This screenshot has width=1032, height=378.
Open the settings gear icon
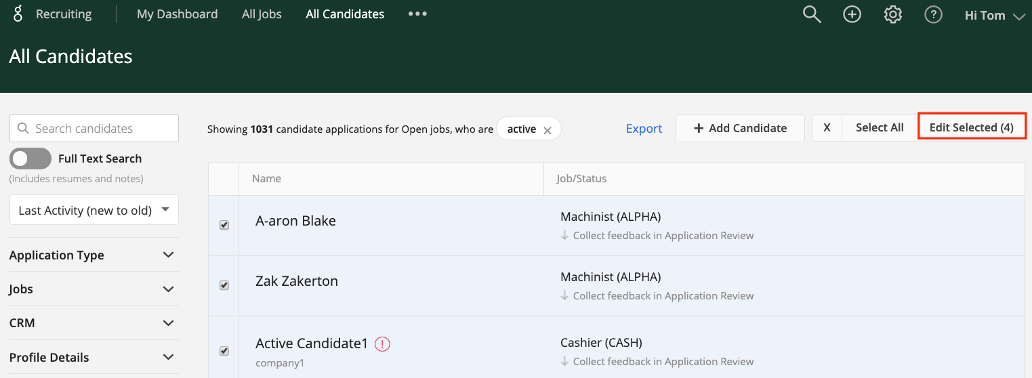tap(893, 14)
